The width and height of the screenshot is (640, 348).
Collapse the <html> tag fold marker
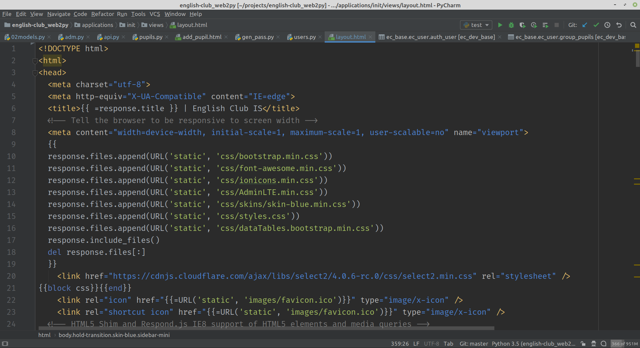click(x=35, y=61)
